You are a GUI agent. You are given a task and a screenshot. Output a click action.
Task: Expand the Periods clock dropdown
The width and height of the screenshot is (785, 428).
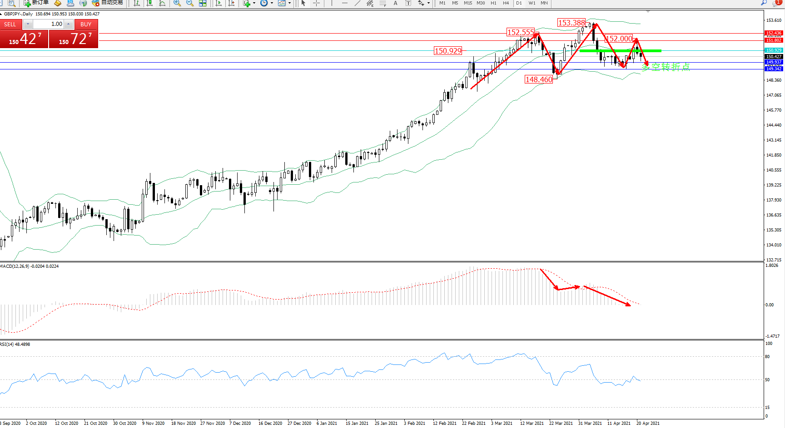(272, 3)
